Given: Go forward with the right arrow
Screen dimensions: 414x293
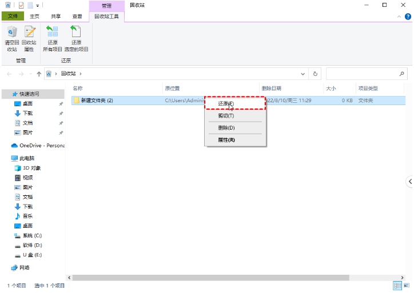Looking at the screenshot, I should (21, 74).
